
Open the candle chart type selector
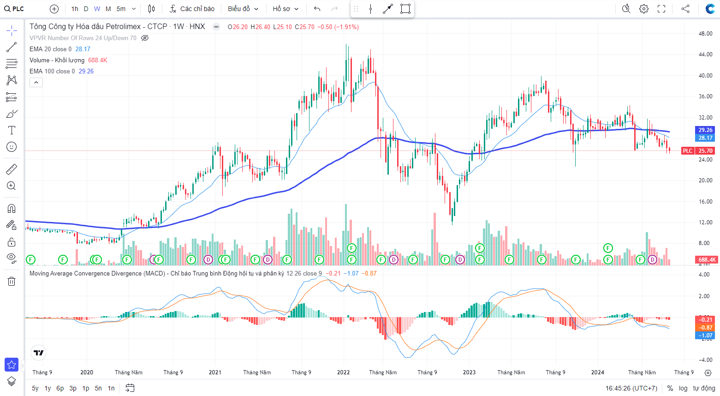[152, 9]
